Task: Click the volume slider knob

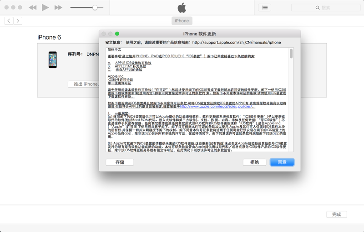Action: click(95, 7)
